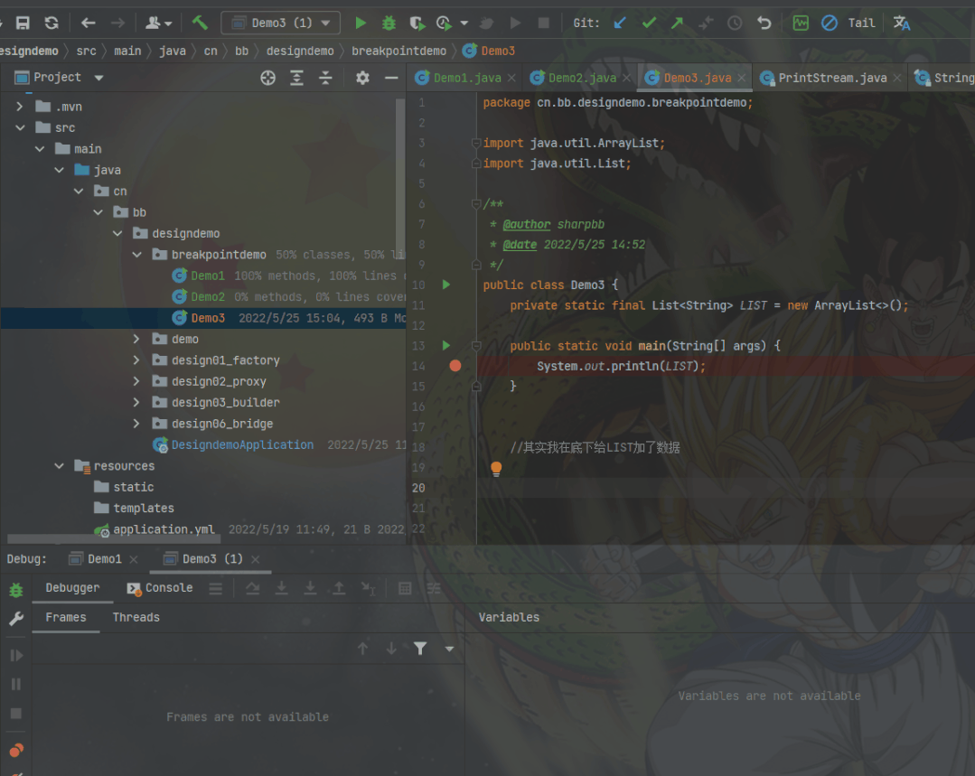Select the Console tab in debug panel
The height and width of the screenshot is (776, 975).
pos(160,588)
